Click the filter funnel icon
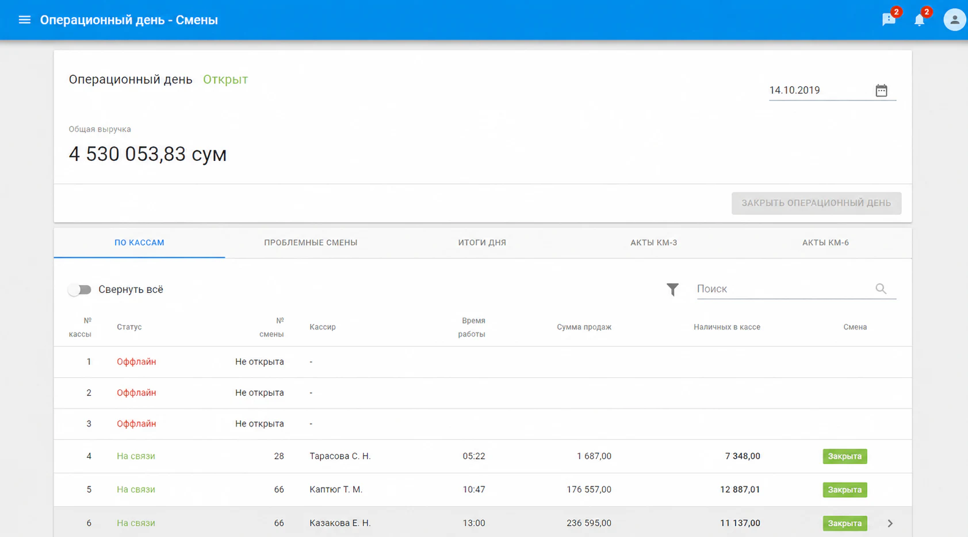This screenshot has width=968, height=537. coord(672,289)
